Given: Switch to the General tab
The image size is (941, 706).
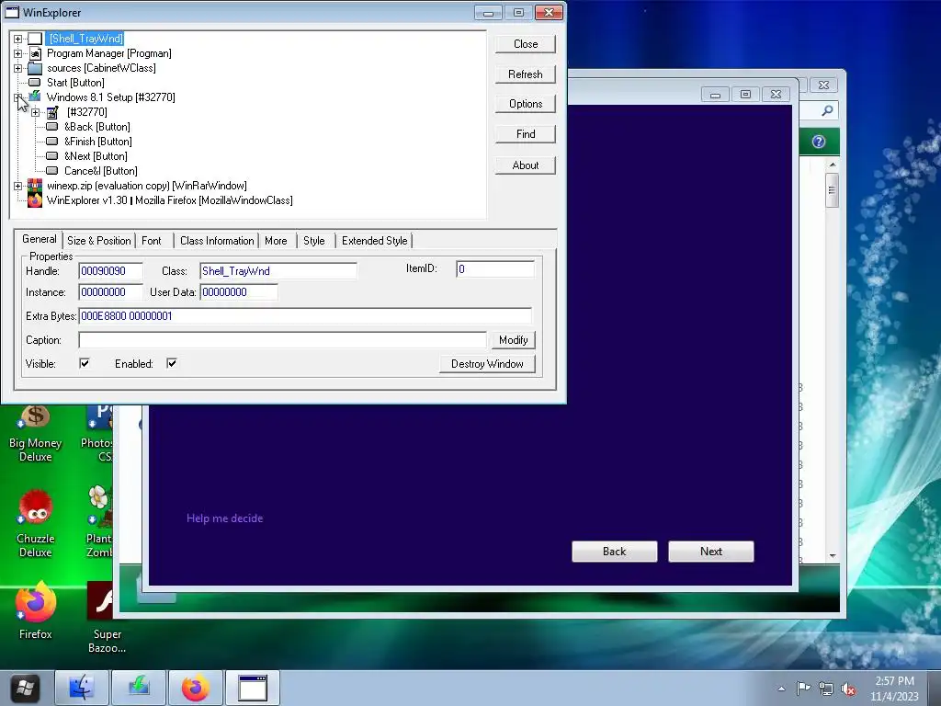Looking at the screenshot, I should (x=39, y=239).
